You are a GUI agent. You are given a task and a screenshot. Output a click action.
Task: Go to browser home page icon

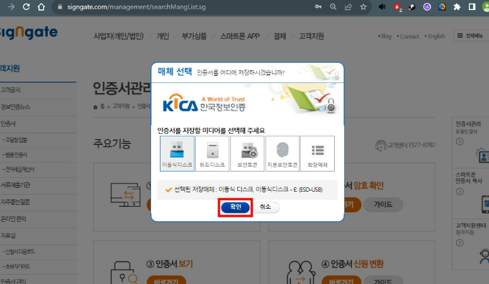point(41,6)
